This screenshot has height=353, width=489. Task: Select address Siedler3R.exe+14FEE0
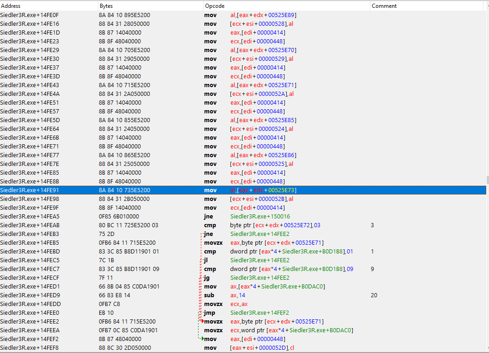point(30,313)
